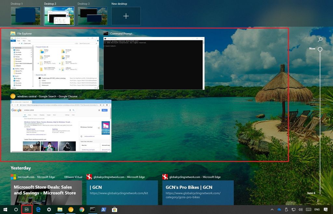Open the Command Prompt taskbar icon
333x214 pixels.
(93, 209)
